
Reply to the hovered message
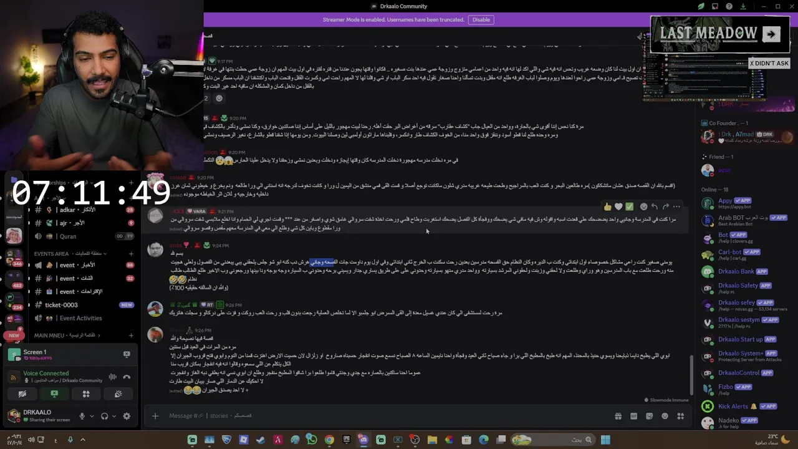tap(655, 206)
